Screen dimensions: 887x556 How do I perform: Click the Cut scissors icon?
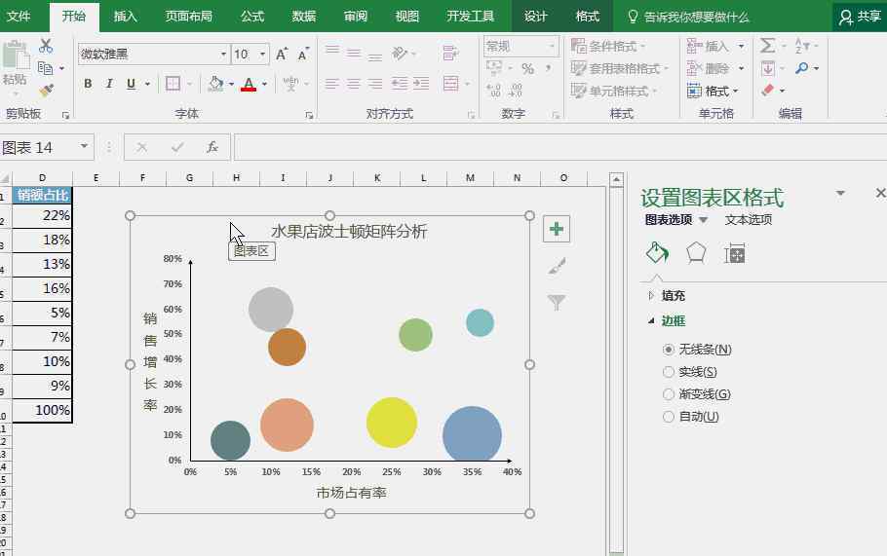(45, 47)
